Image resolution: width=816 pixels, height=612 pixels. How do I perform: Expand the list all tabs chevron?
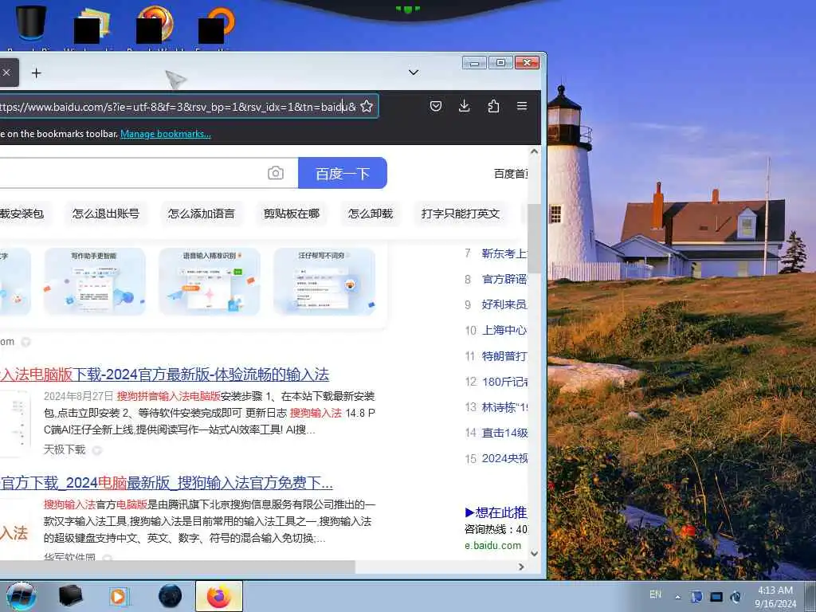pyautogui.click(x=414, y=73)
